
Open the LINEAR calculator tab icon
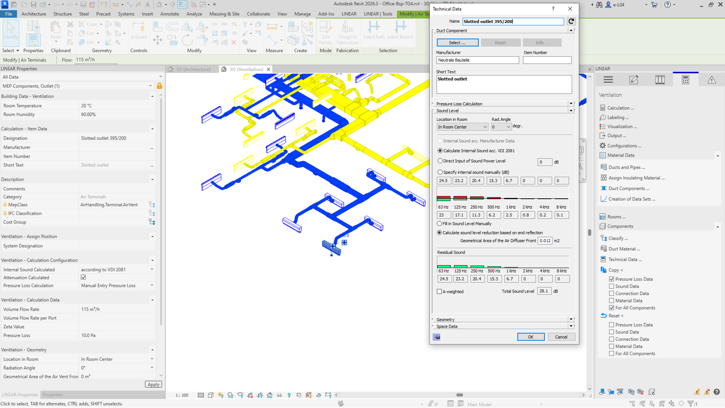[685, 80]
